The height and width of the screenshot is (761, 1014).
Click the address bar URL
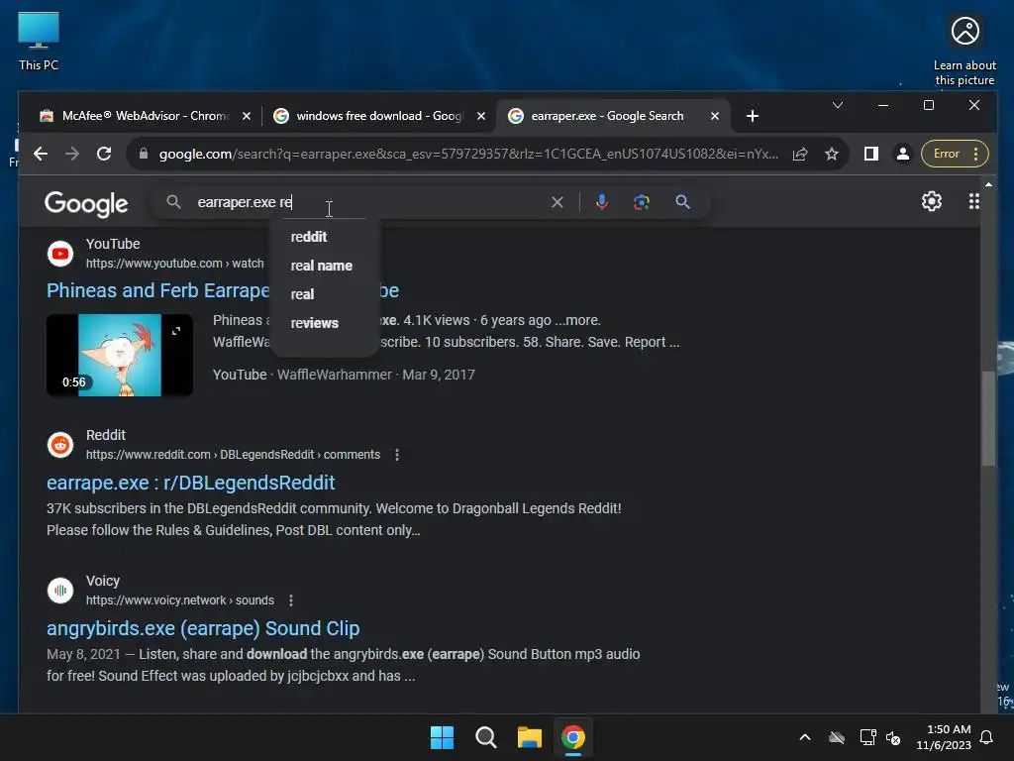468,154
